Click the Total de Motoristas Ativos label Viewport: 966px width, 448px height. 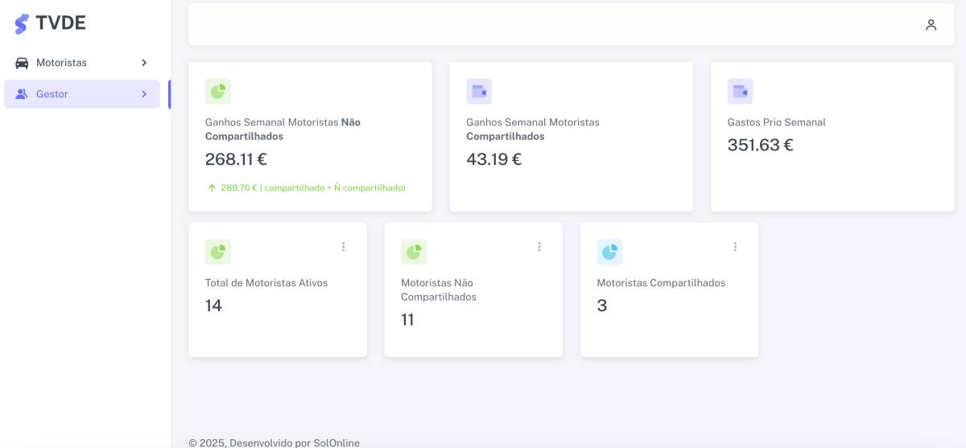[x=266, y=283]
